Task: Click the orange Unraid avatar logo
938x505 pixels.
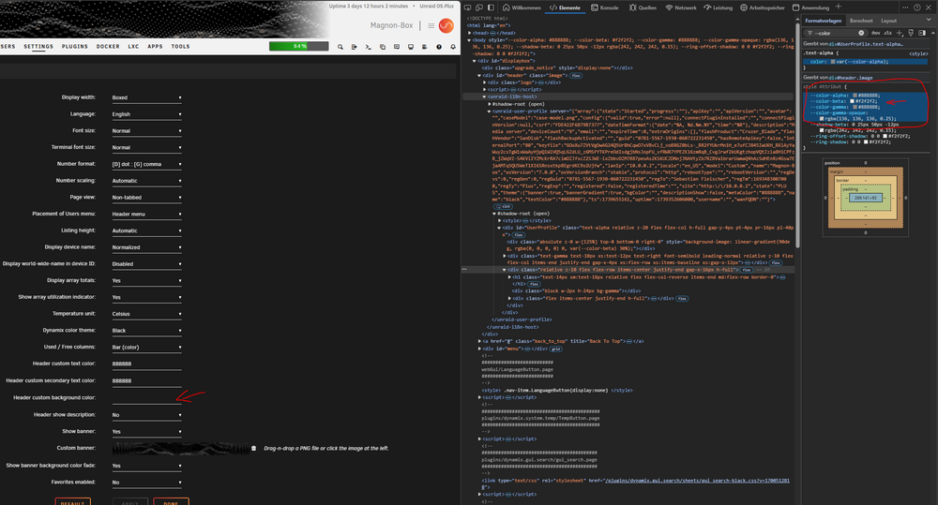Action: [x=446, y=25]
